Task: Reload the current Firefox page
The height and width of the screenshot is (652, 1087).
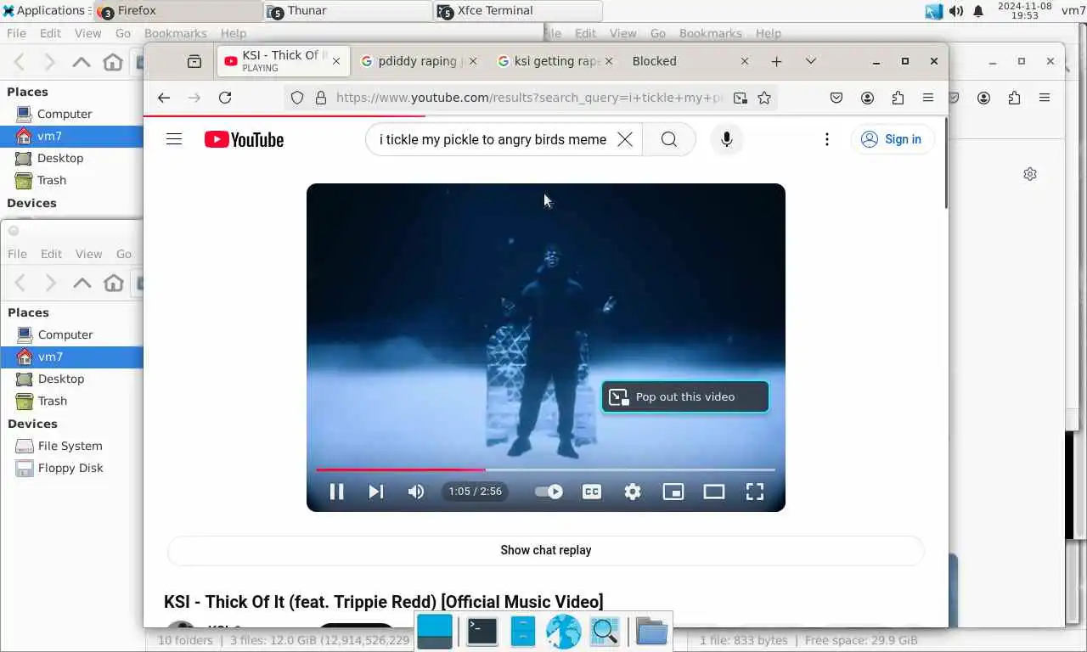Action: [x=225, y=98]
